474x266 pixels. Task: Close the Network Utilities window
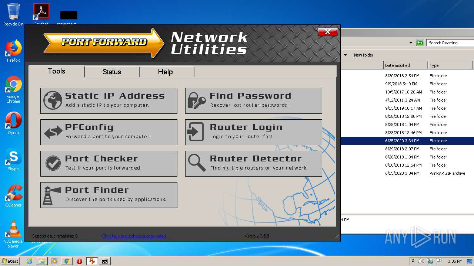coord(327,32)
